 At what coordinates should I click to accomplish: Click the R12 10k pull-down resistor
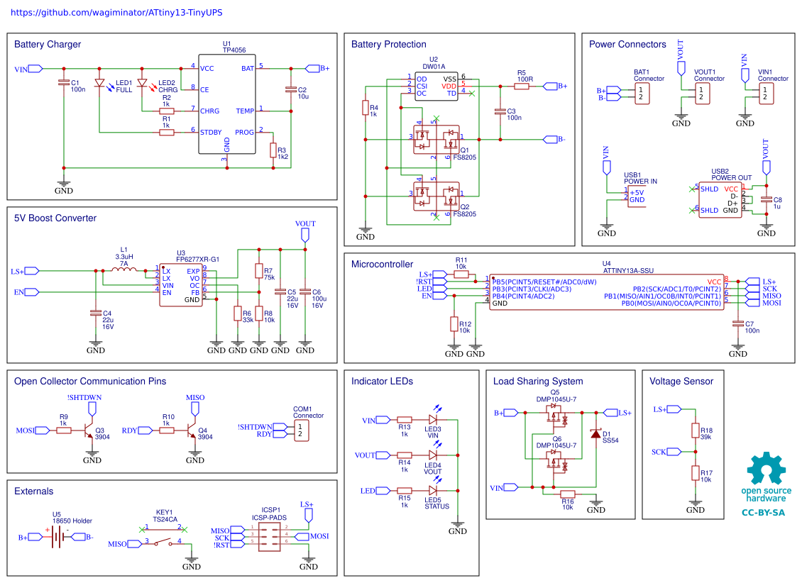454,324
